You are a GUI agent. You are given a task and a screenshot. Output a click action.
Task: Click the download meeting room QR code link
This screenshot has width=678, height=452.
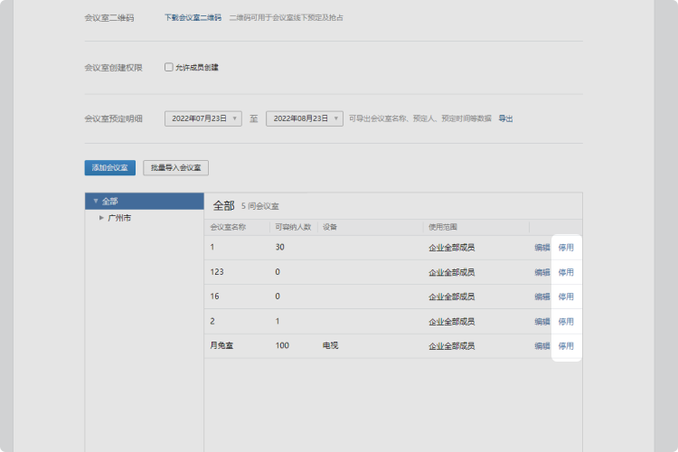(193, 17)
